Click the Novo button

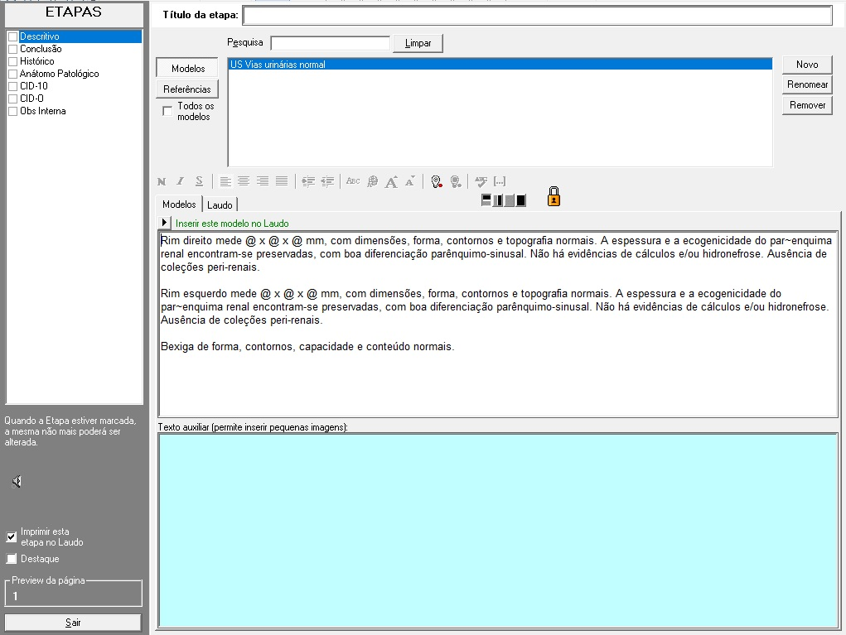click(x=807, y=65)
